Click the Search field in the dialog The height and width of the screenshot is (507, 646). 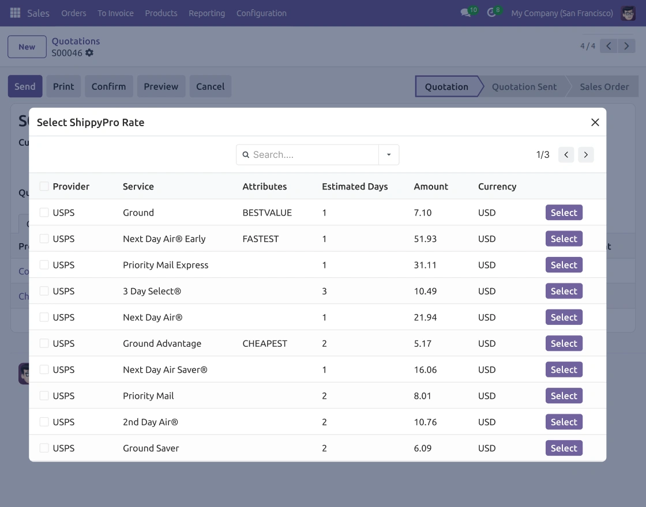click(x=313, y=155)
